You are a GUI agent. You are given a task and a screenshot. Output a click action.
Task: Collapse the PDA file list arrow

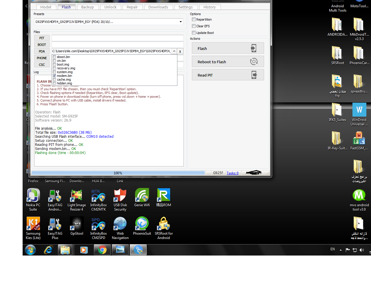[x=174, y=51]
